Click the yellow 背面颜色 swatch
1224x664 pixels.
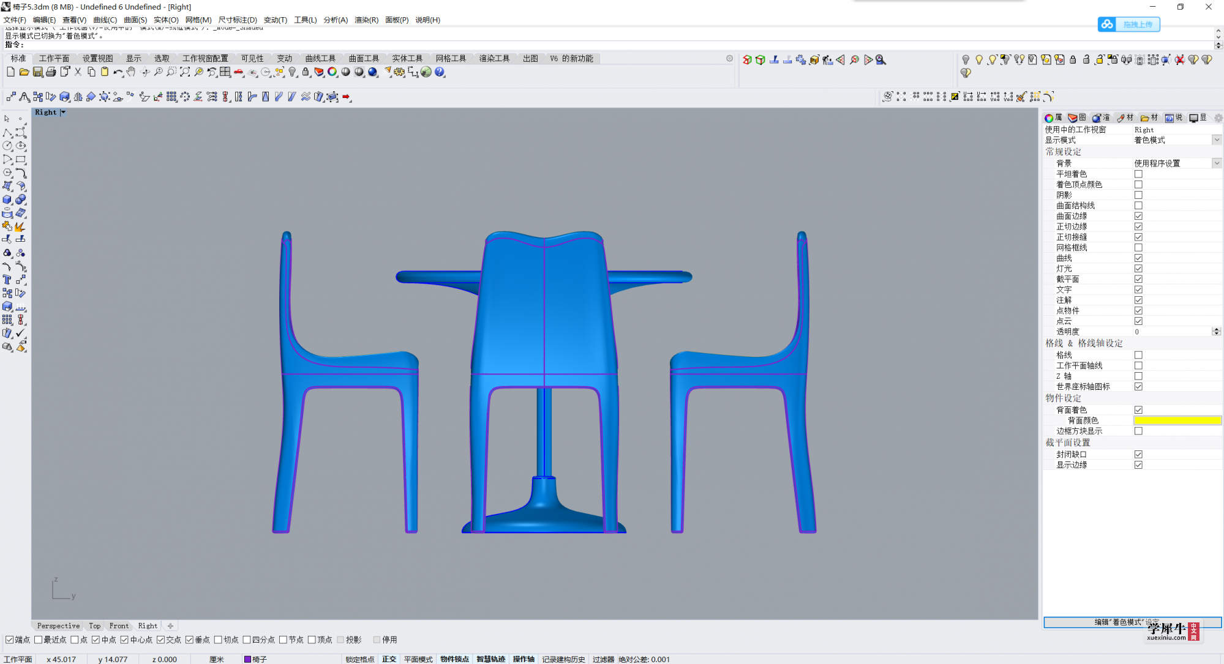(x=1177, y=420)
